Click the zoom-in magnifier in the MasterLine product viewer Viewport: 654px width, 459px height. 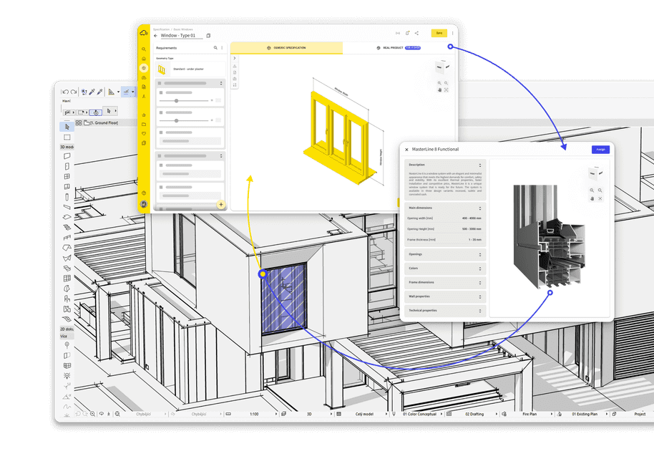click(592, 190)
